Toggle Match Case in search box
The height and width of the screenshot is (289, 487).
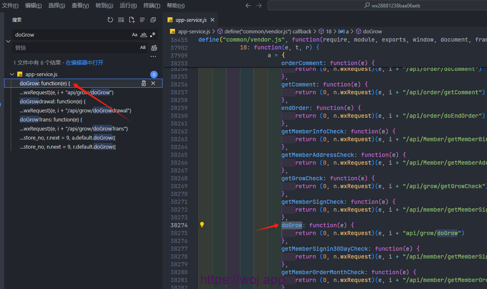coord(135,35)
